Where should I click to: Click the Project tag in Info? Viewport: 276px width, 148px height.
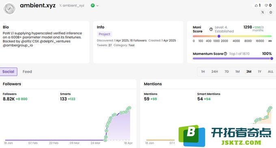point(104,34)
